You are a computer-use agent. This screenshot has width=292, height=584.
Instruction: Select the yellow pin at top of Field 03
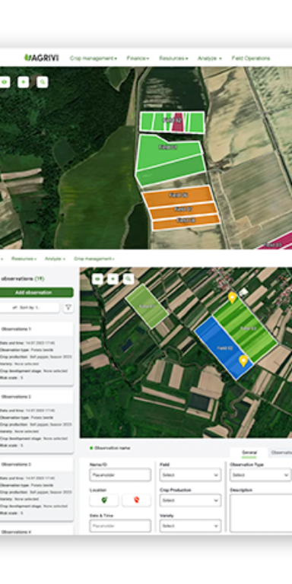point(232,297)
